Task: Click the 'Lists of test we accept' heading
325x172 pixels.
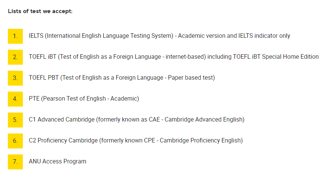Action: point(40,11)
